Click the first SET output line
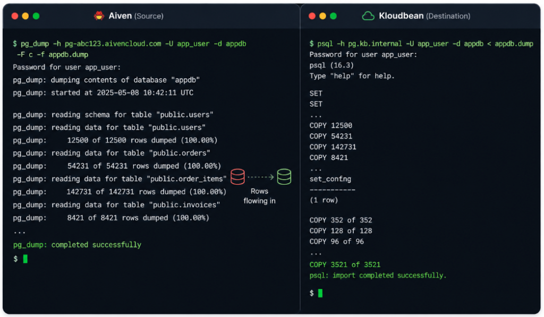 tap(316, 93)
